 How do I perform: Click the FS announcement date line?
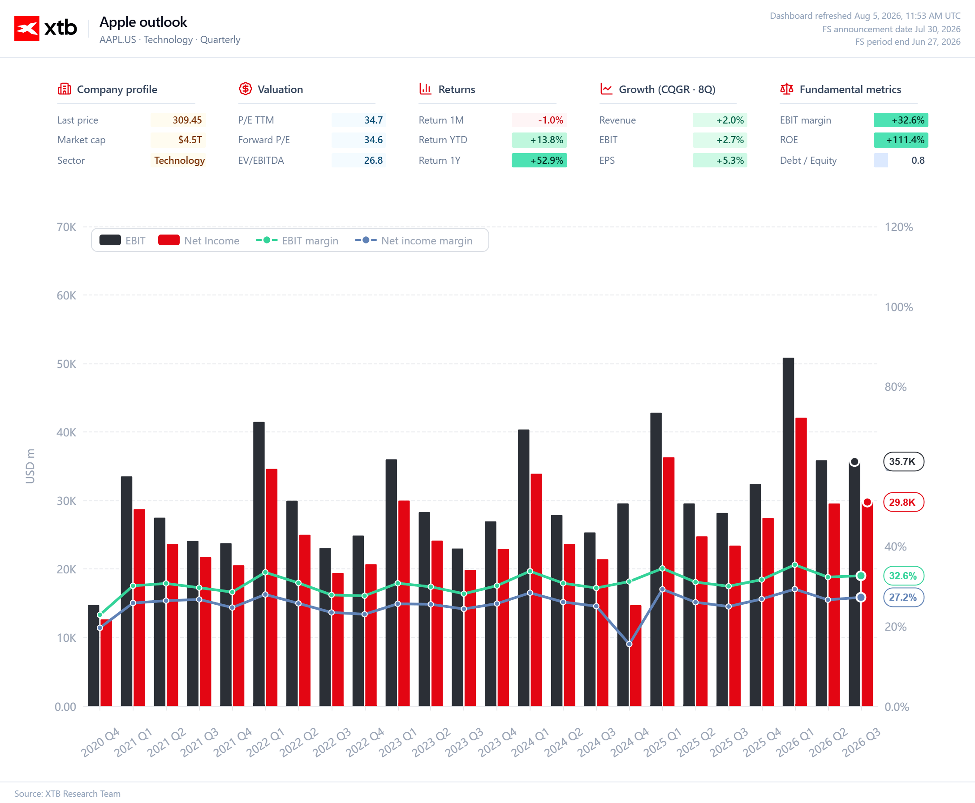891,29
